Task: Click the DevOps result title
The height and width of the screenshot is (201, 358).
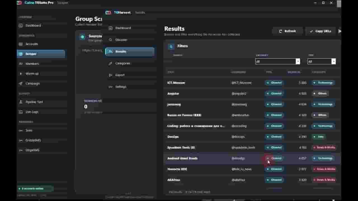Action: point(173,137)
